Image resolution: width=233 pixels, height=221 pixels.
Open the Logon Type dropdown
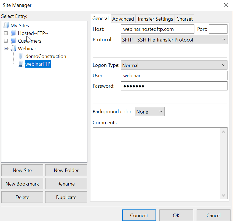(174, 65)
